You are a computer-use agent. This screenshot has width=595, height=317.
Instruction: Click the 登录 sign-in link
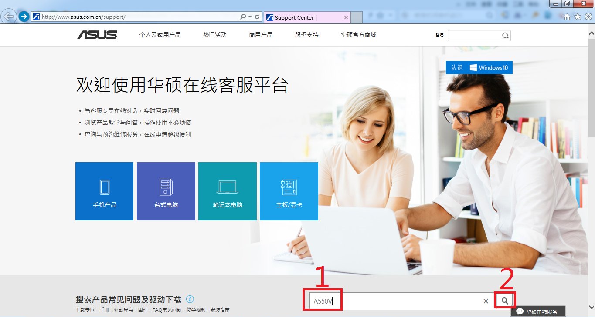coord(439,35)
